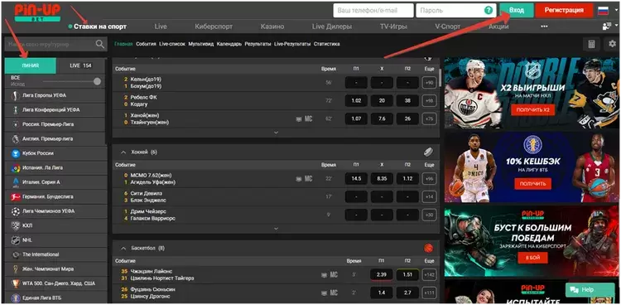Screen dimensions: 621x305
Task: Show more football events chevron
Action: [276, 133]
